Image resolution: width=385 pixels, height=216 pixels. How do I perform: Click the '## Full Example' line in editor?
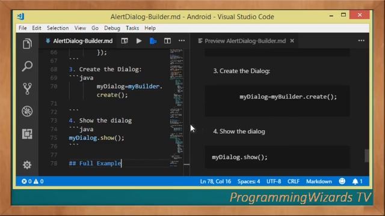point(95,163)
